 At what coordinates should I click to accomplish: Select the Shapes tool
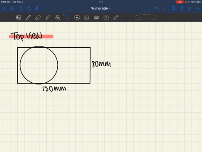[57, 18]
